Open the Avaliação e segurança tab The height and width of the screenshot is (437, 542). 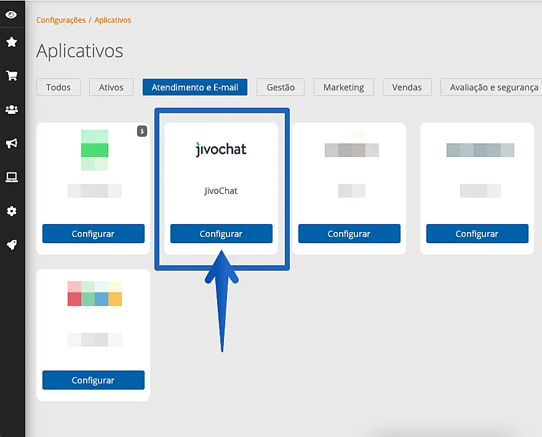[x=493, y=87]
